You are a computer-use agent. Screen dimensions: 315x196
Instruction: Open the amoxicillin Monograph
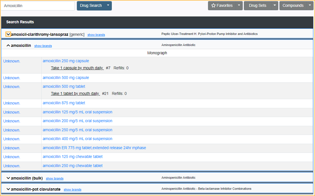(x=157, y=53)
